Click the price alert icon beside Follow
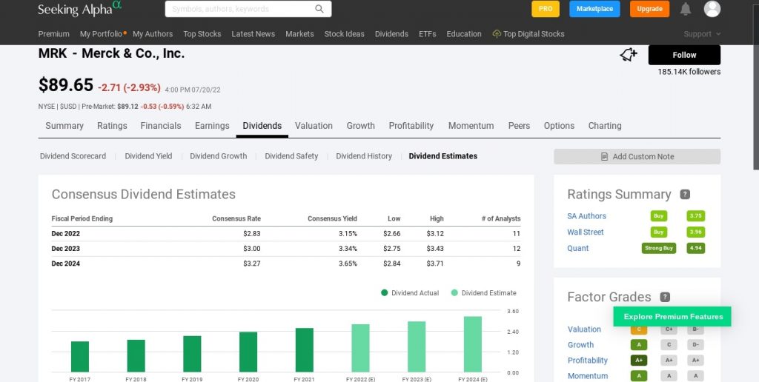Viewport: 759px width, 382px height. (629, 55)
